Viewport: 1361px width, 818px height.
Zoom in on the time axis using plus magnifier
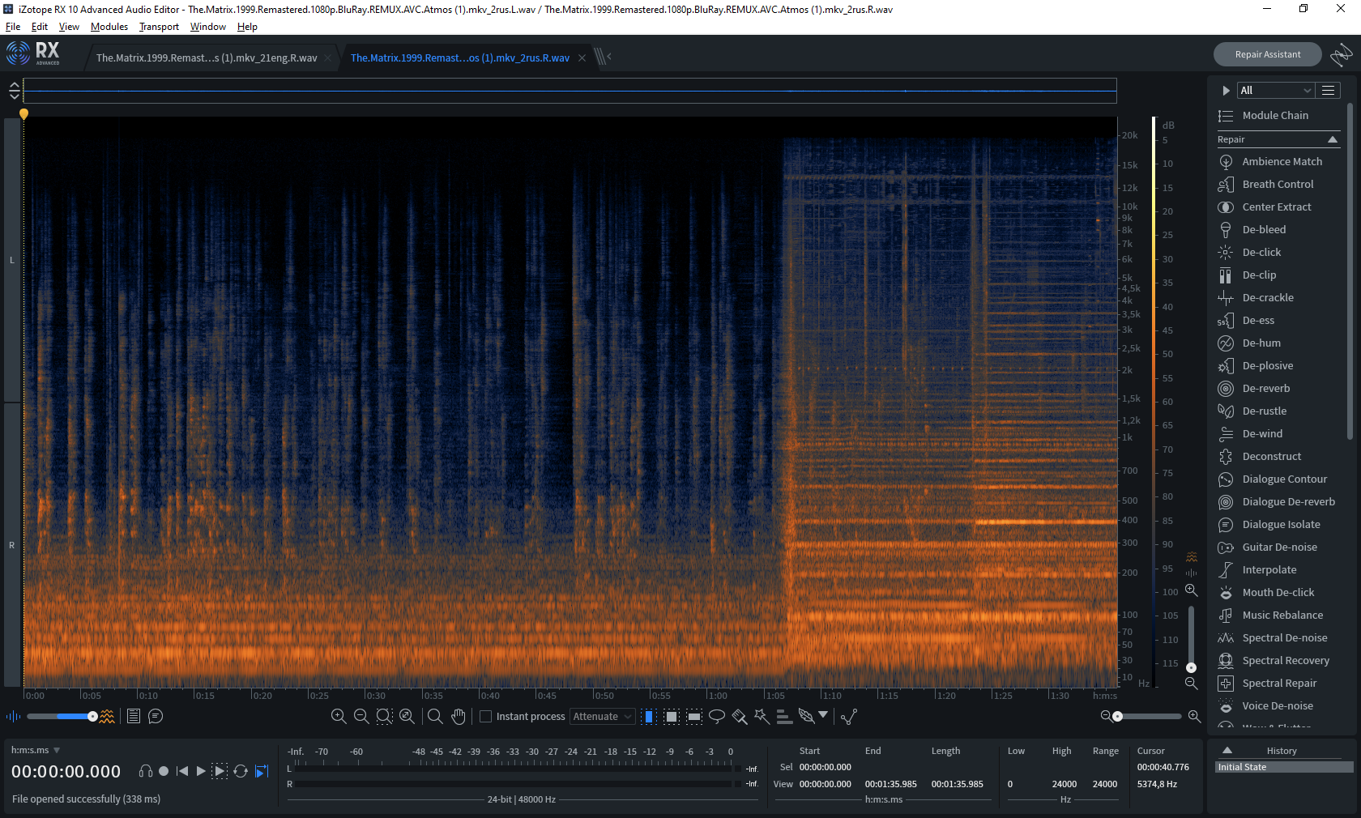(x=339, y=717)
